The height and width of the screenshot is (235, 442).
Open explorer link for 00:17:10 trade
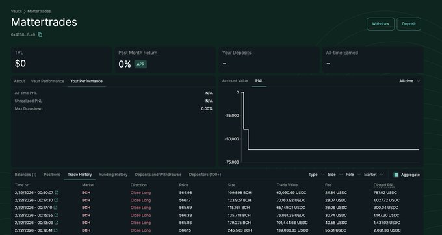(x=55, y=208)
